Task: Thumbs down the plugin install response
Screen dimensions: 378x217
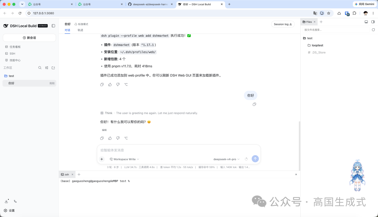Action: 118,85
